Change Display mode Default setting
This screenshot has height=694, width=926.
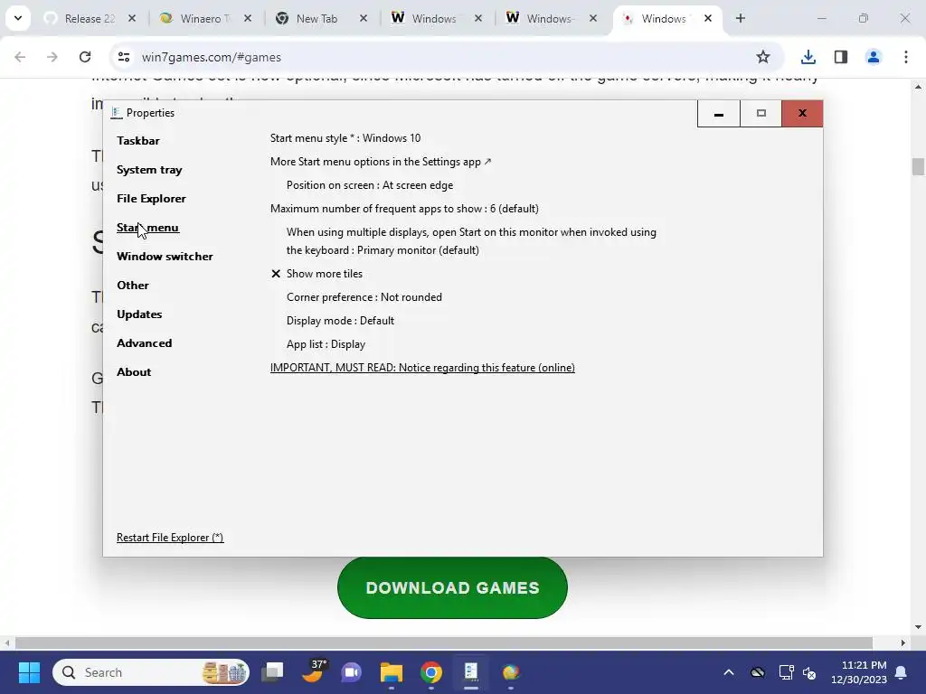pos(340,321)
